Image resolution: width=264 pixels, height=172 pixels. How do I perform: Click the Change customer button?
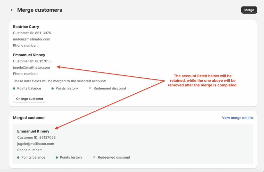29,99
